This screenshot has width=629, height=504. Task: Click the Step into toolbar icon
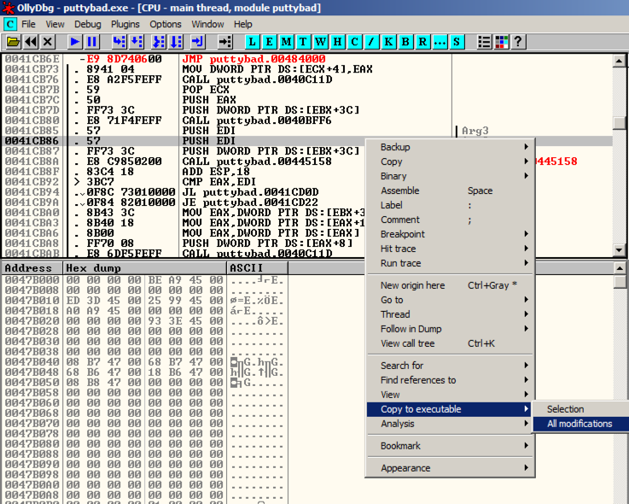coord(119,42)
